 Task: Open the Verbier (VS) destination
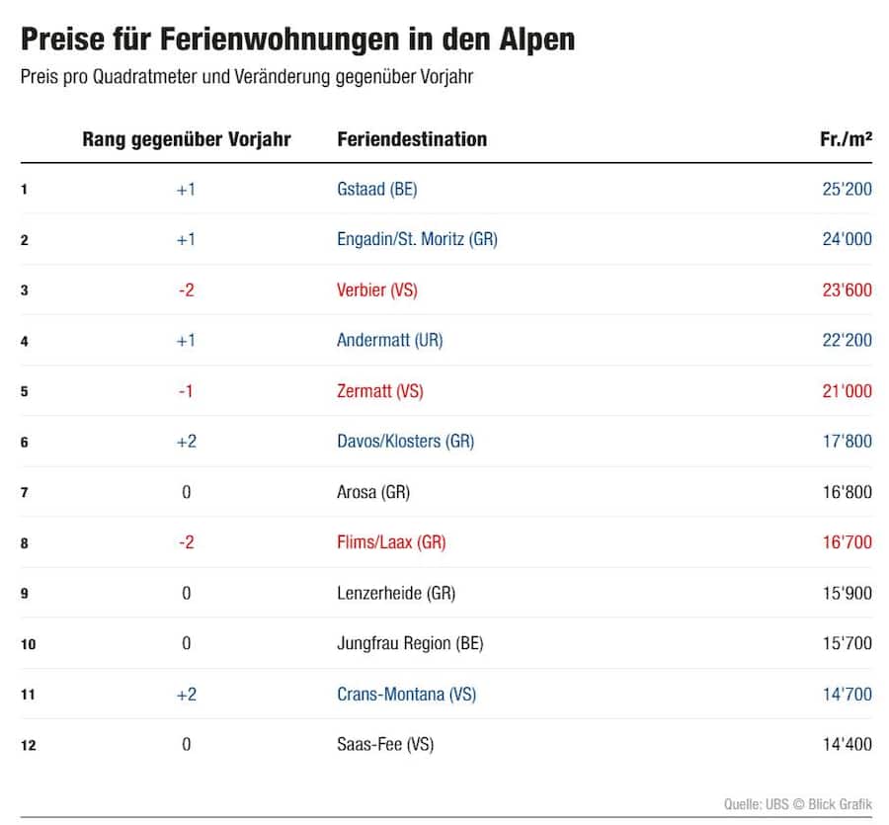pos(376,289)
